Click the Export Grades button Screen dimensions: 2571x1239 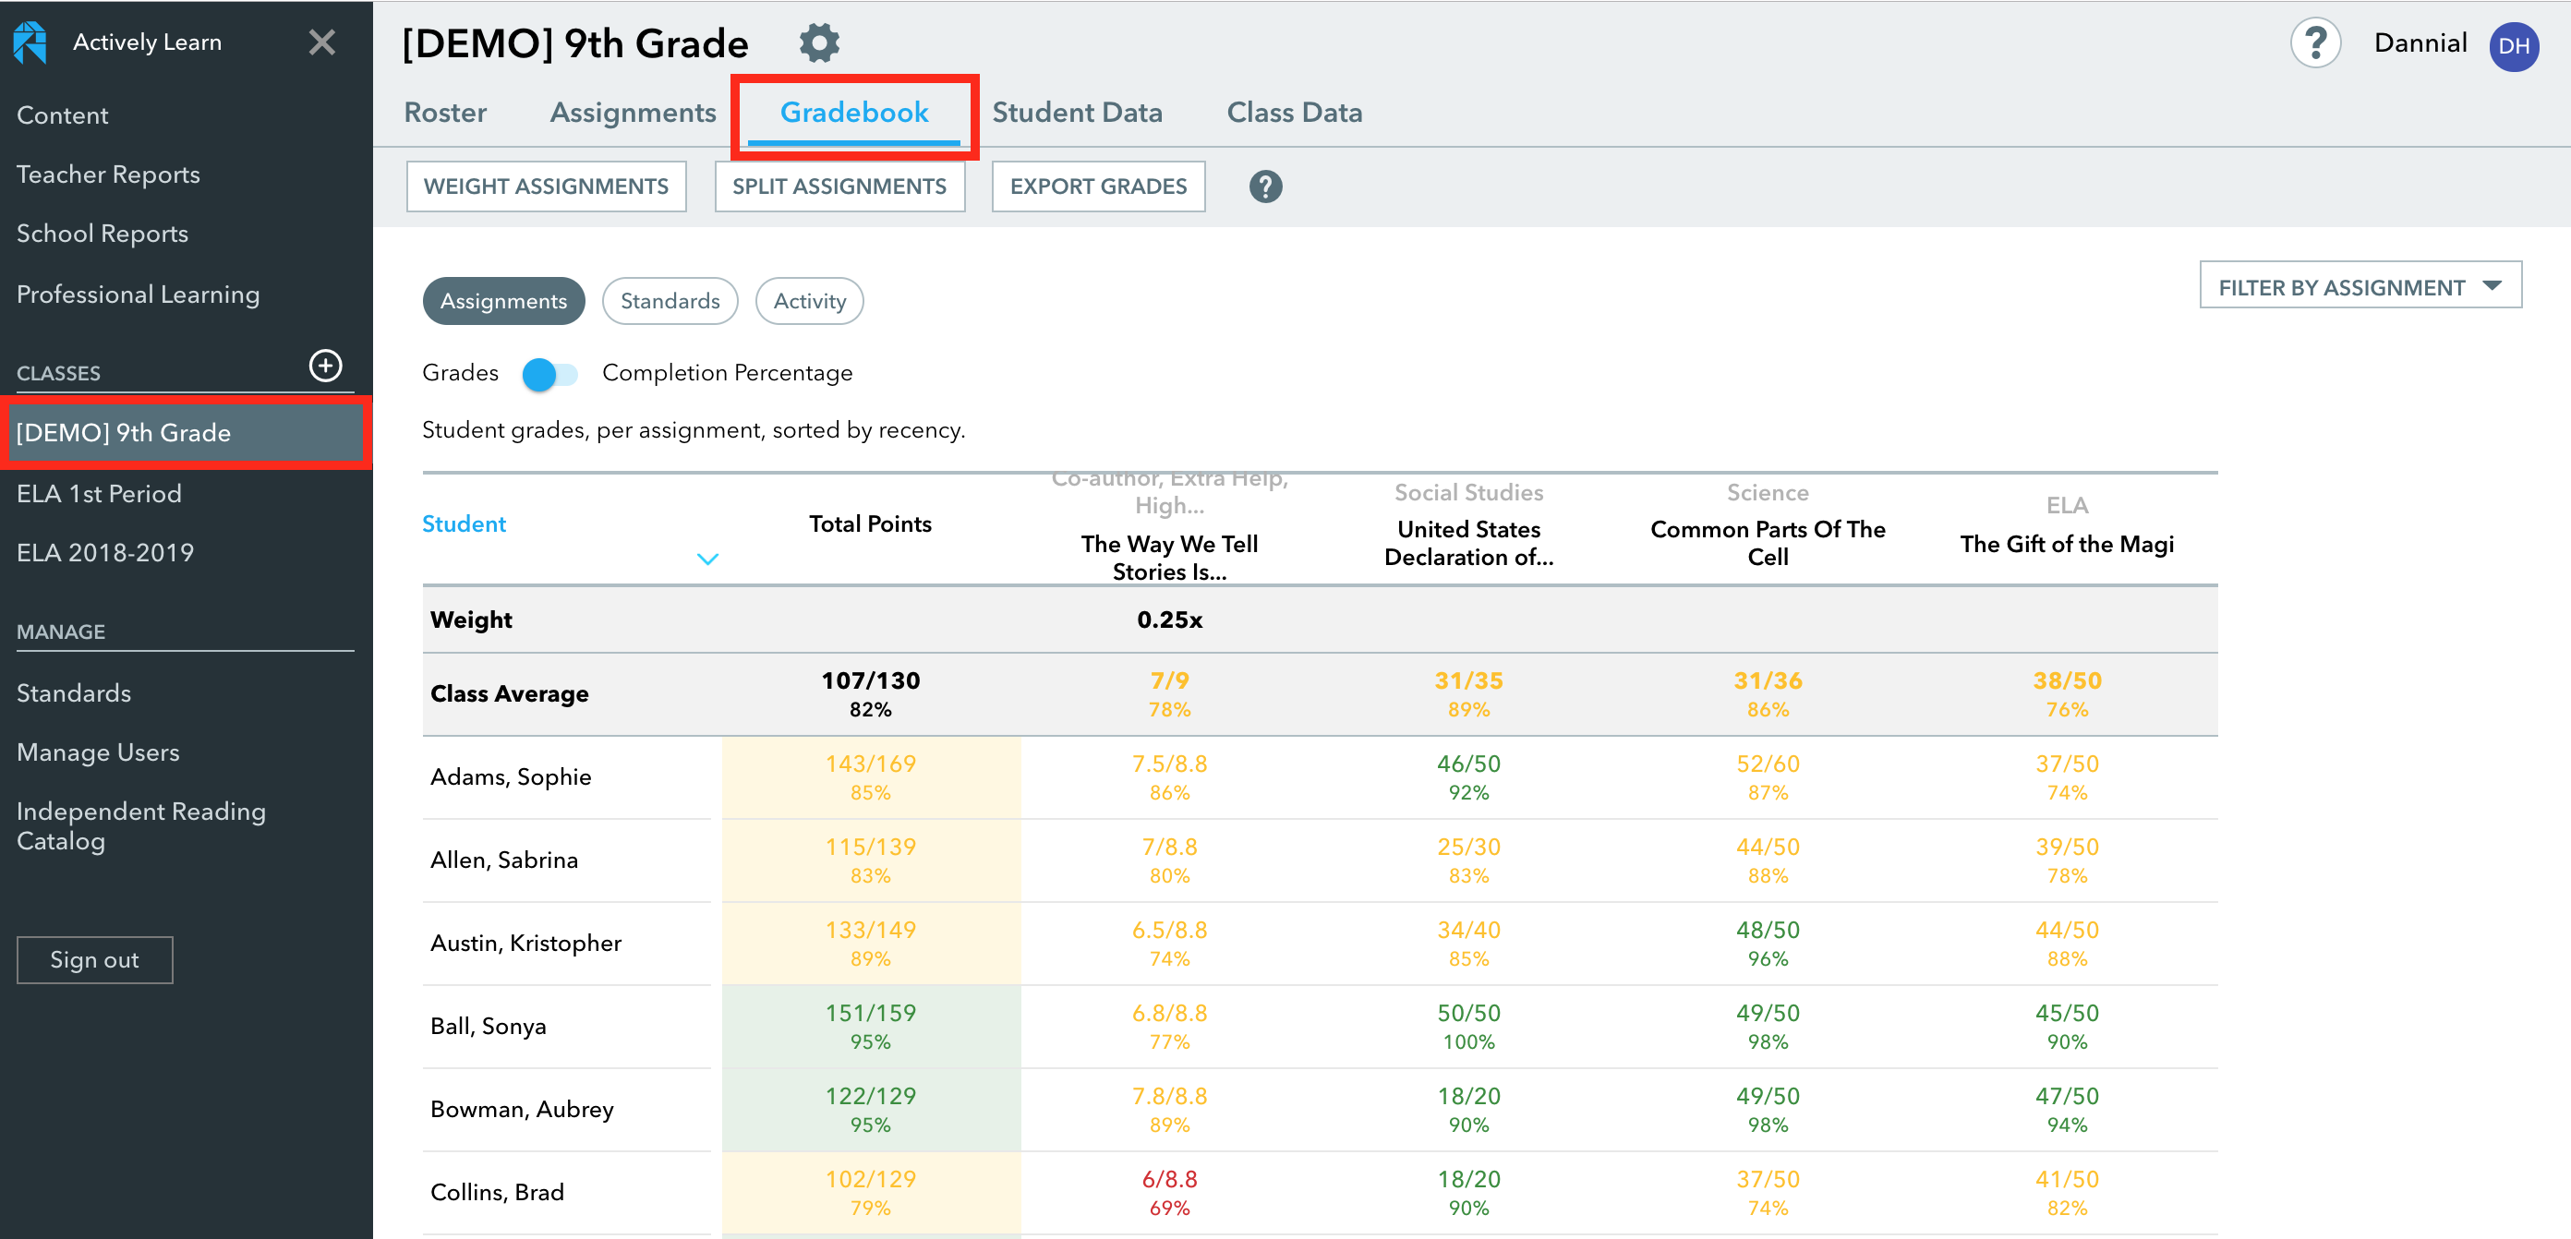(1098, 186)
